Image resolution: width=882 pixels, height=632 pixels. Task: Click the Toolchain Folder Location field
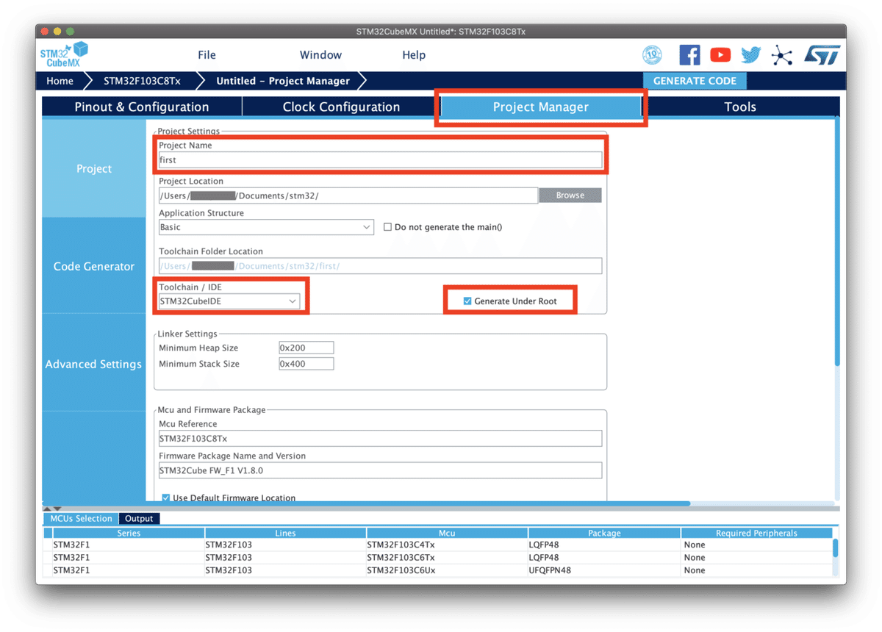(380, 265)
